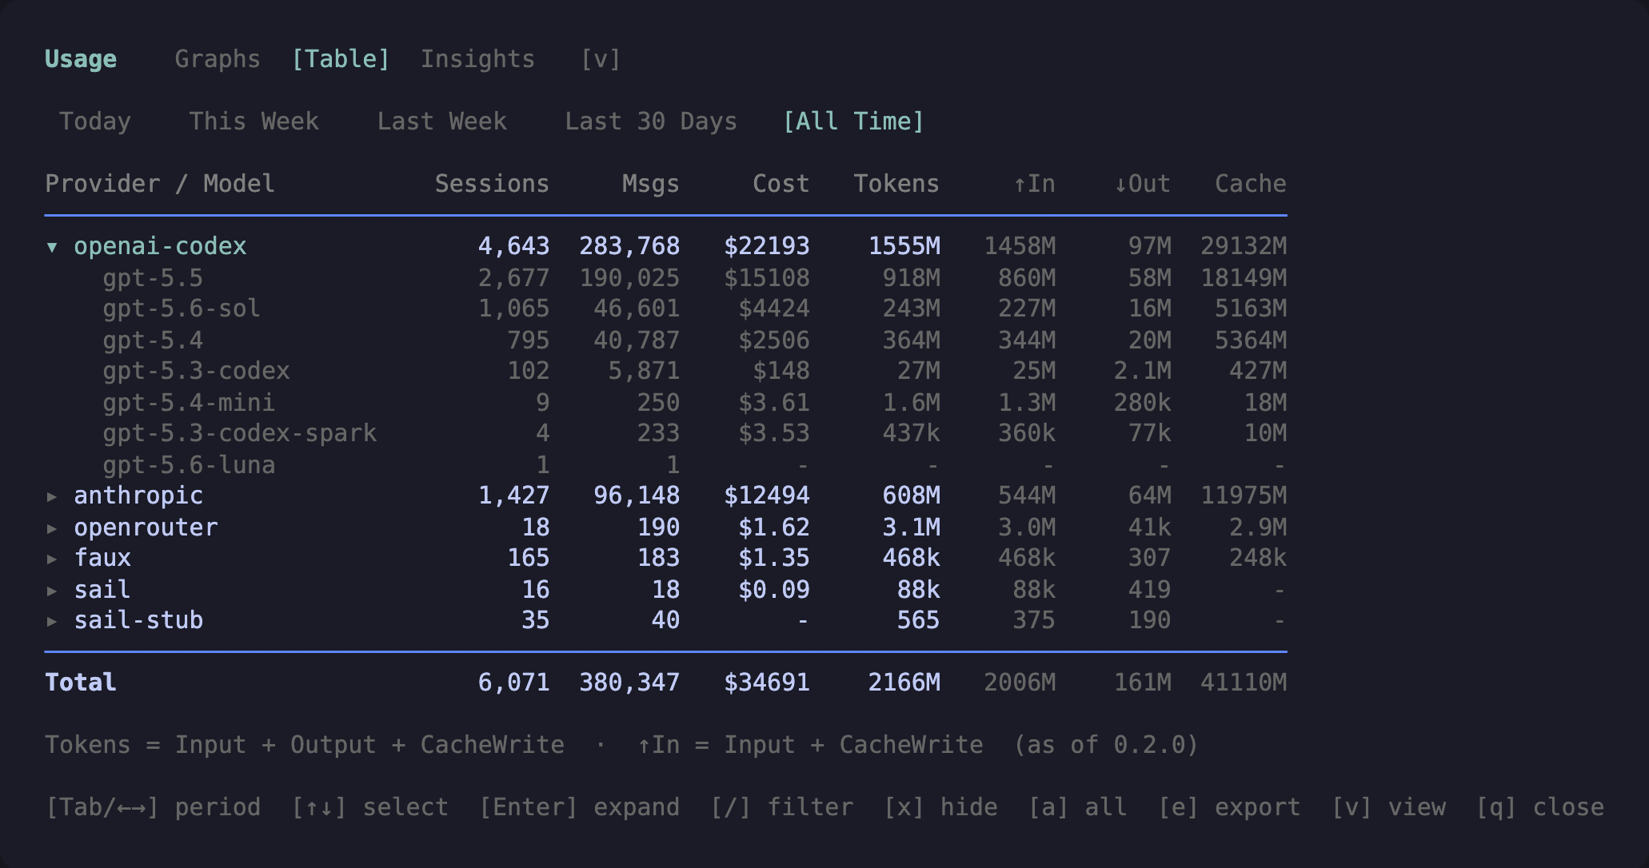
Task: Click the [↑↓] select hint
Action: [x=369, y=807]
